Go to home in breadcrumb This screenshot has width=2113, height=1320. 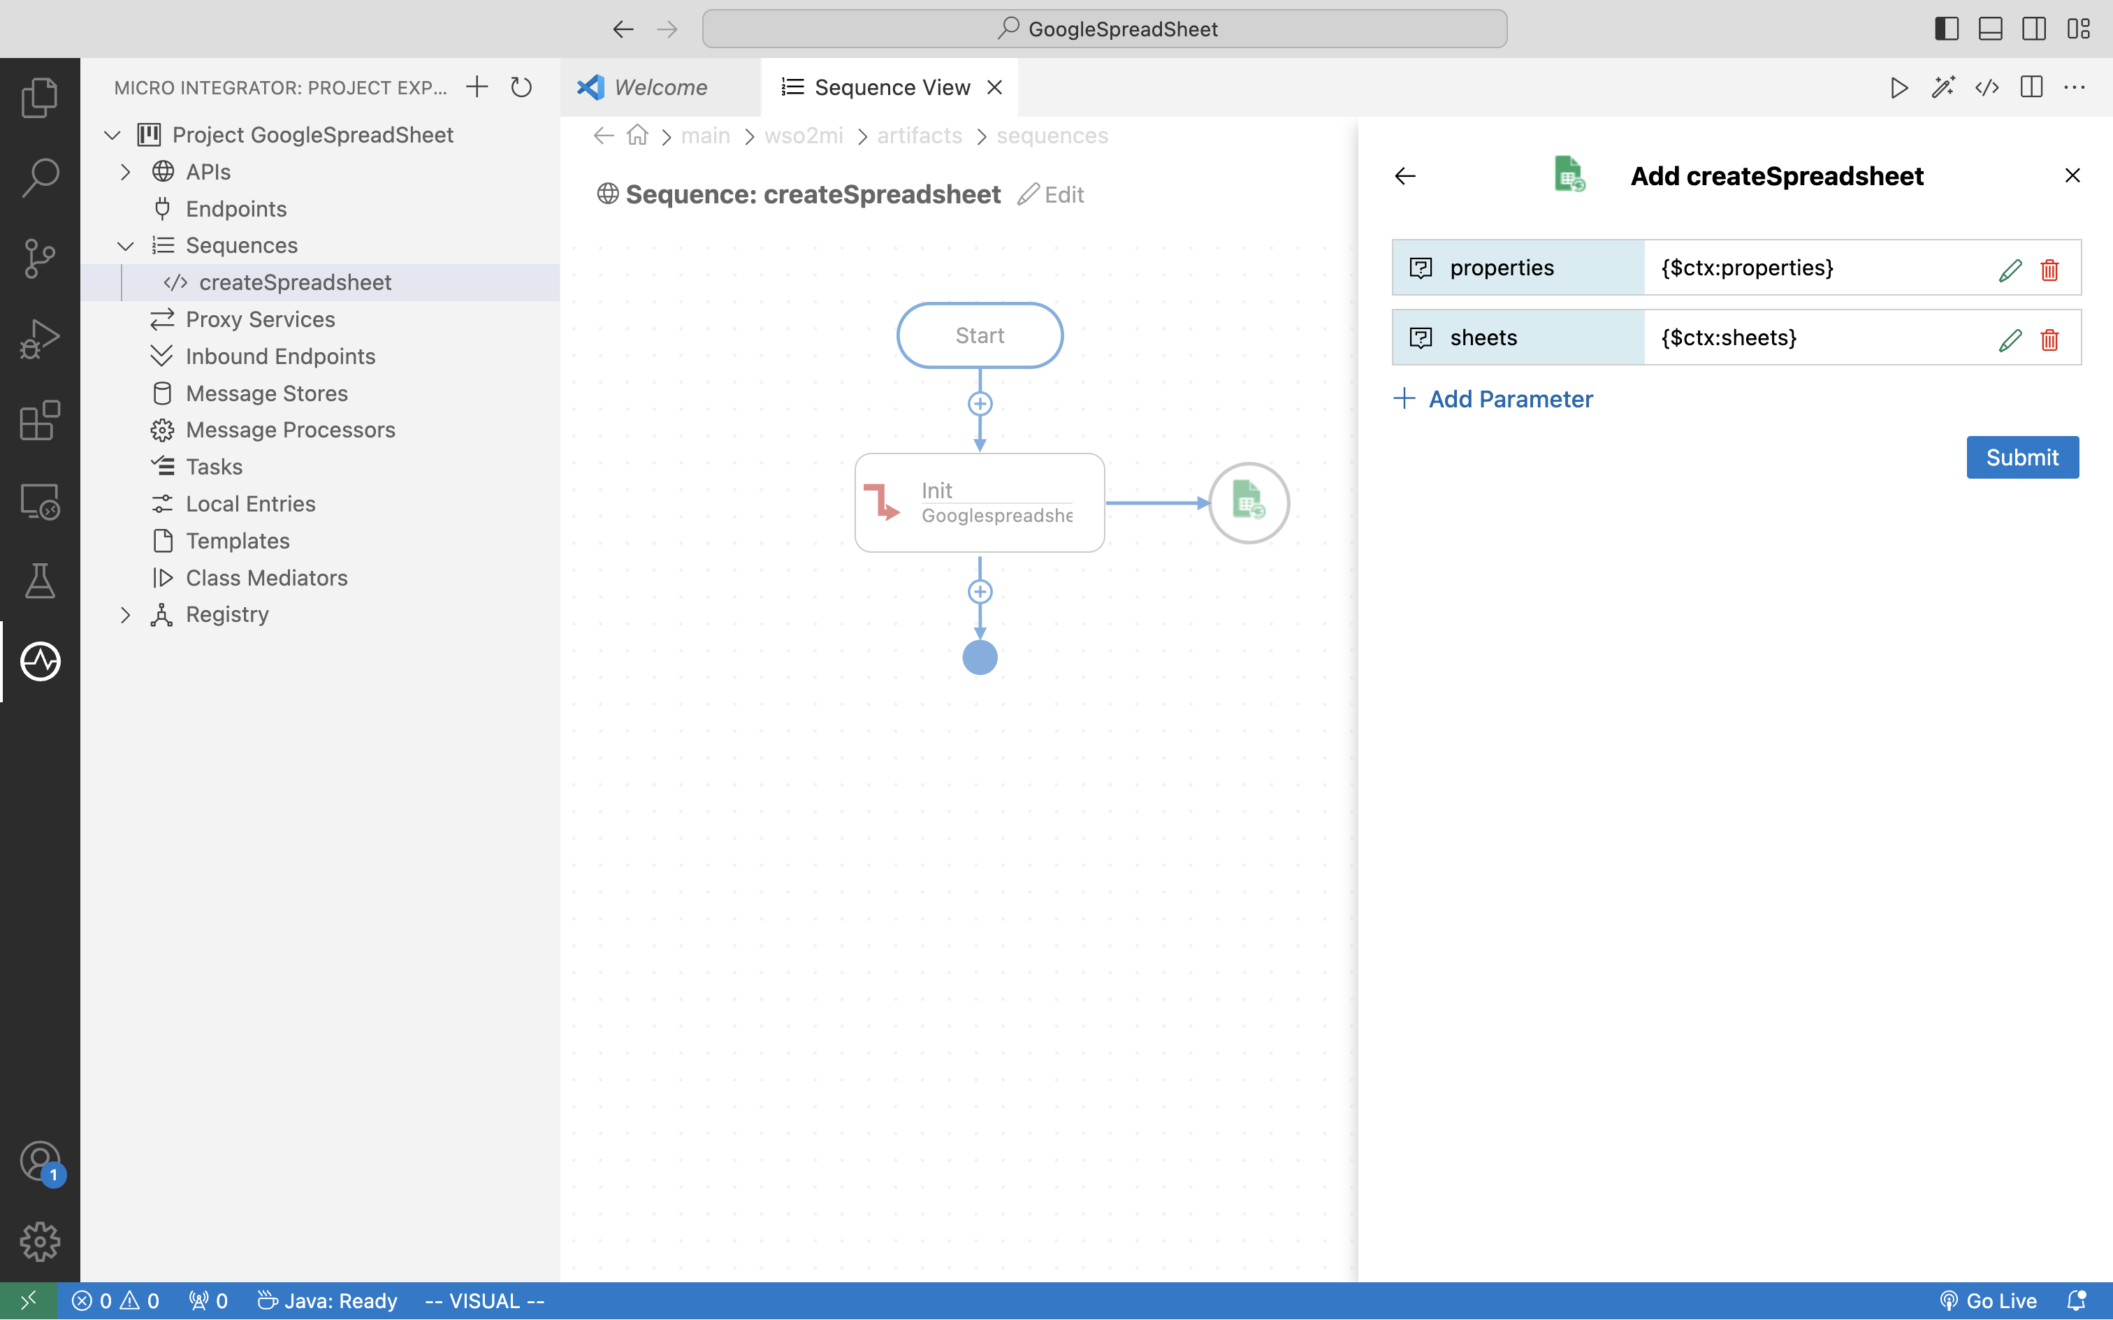click(x=637, y=136)
